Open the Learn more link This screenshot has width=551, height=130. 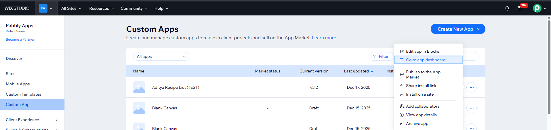tap(324, 38)
